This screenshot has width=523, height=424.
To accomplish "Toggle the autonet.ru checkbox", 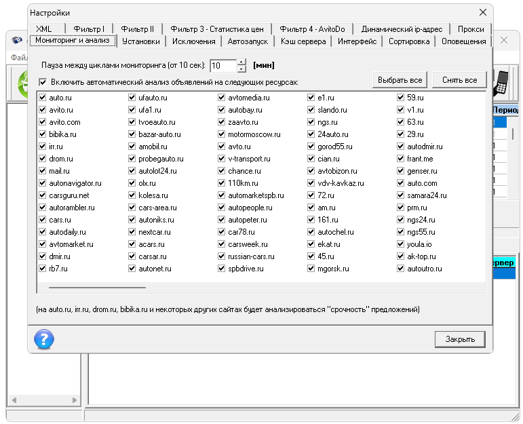I will pos(132,268).
